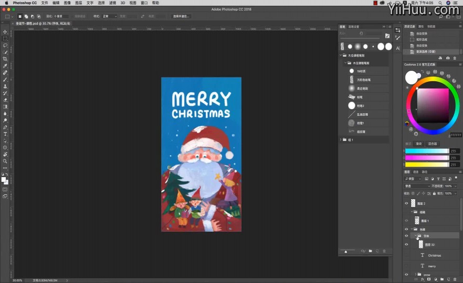Open the opacity 100% dropdown
The image size is (463, 283).
coord(456,186)
